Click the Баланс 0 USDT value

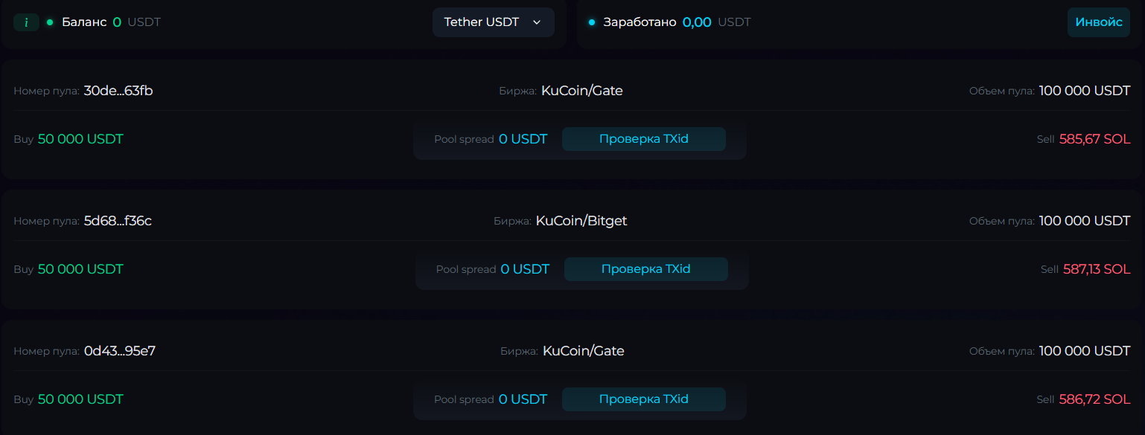click(x=117, y=22)
